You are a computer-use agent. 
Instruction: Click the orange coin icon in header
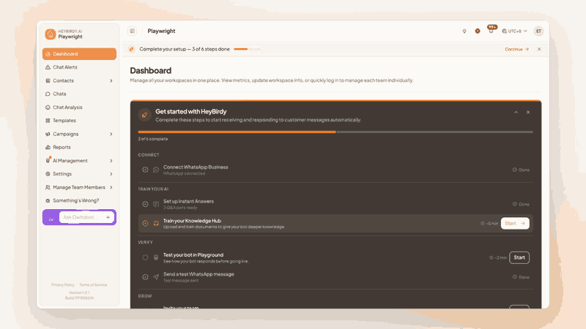[478, 31]
